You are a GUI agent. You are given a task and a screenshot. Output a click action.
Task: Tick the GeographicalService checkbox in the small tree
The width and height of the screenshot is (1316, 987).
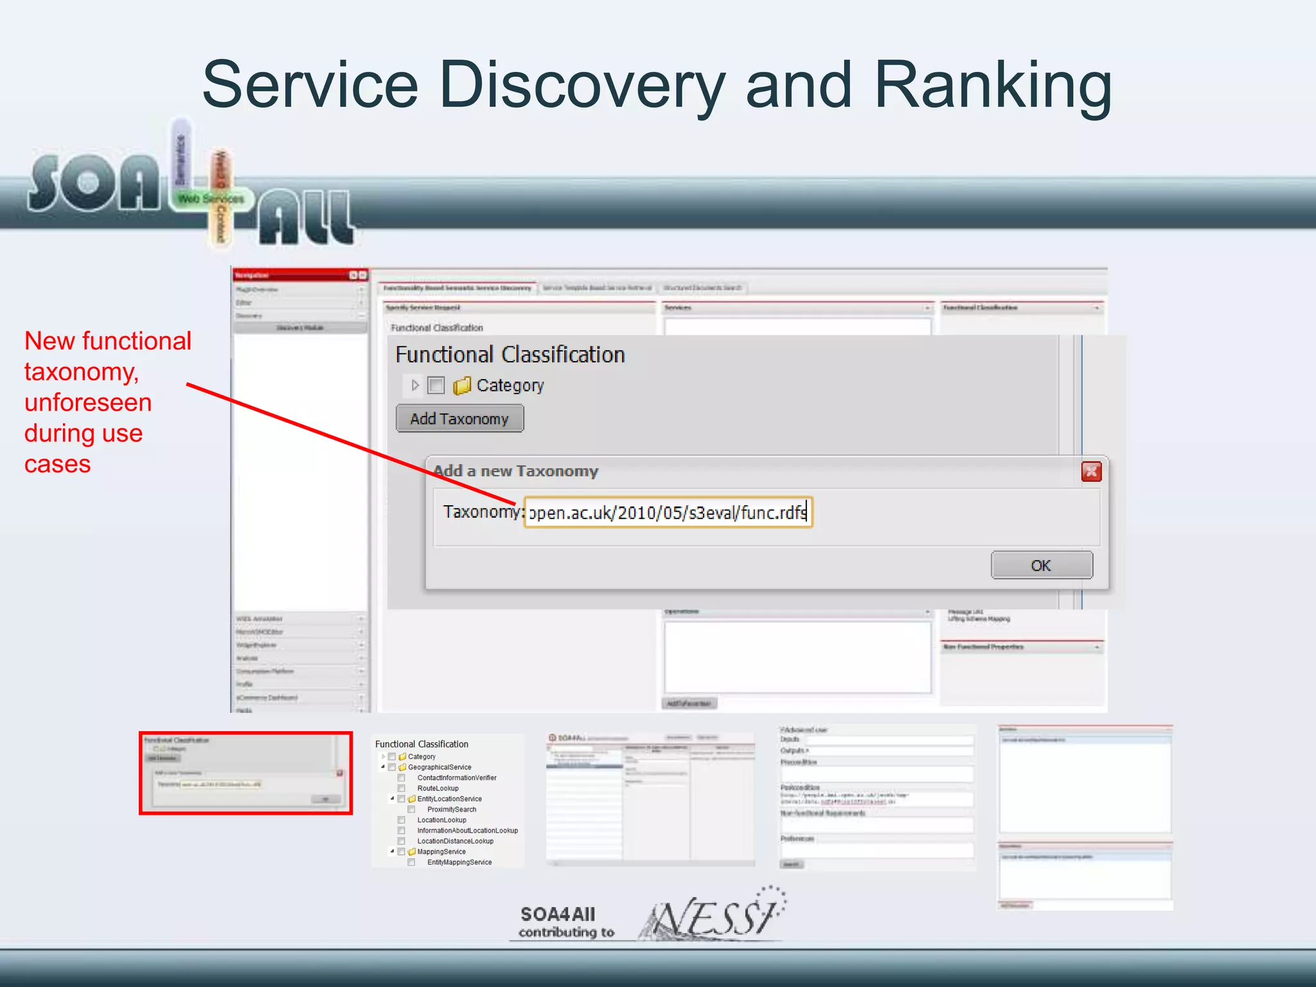click(x=392, y=767)
